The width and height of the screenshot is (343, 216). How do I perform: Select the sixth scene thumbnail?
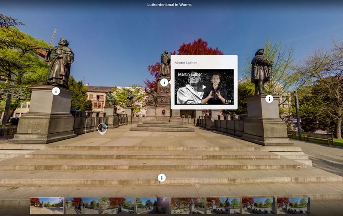[x=223, y=206]
